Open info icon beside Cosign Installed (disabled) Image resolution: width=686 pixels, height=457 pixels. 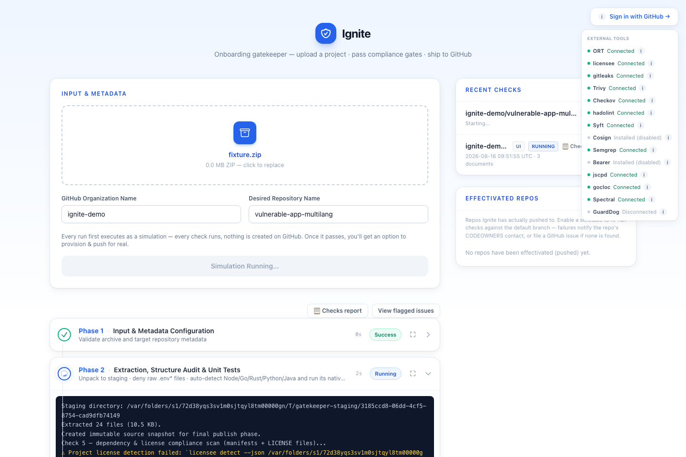tap(668, 138)
